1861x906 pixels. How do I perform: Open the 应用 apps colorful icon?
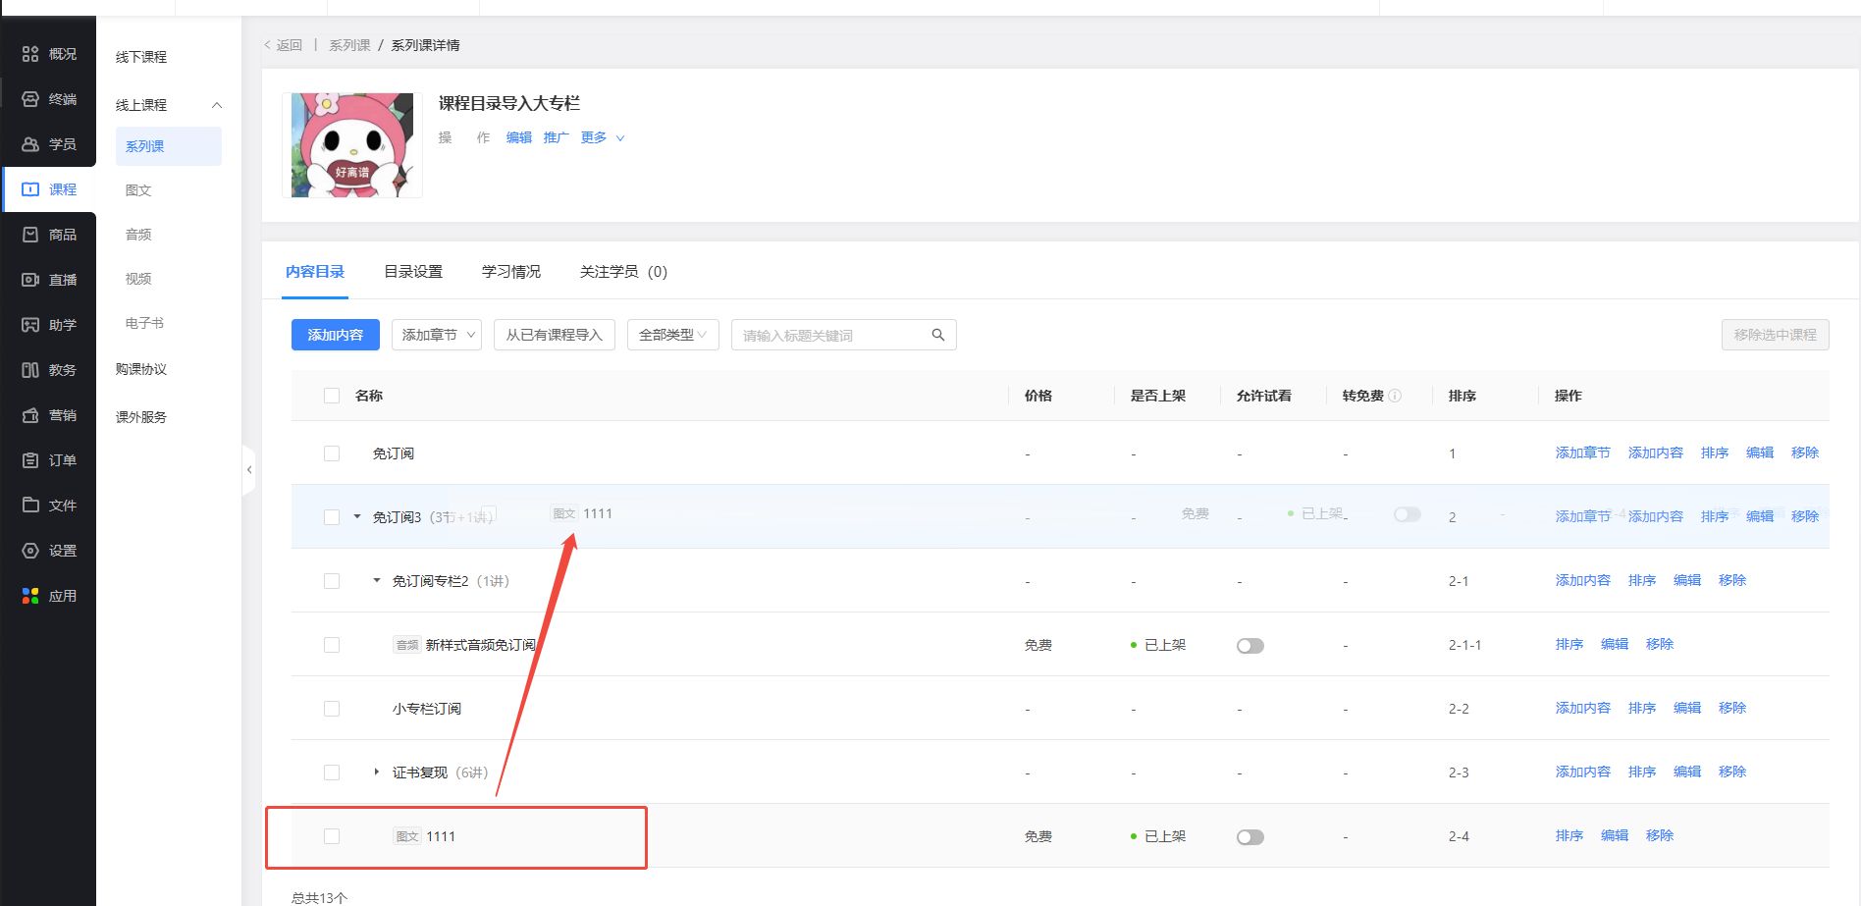(x=30, y=596)
